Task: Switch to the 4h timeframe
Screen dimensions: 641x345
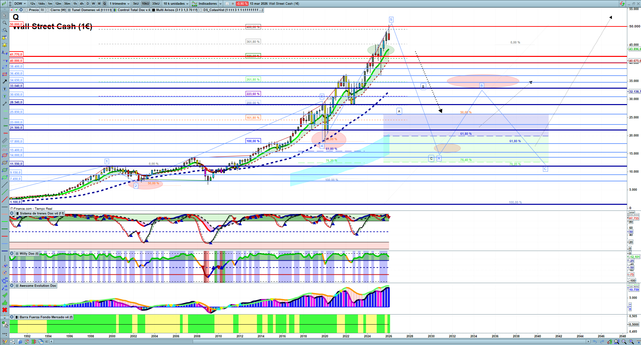Action: click(82, 4)
